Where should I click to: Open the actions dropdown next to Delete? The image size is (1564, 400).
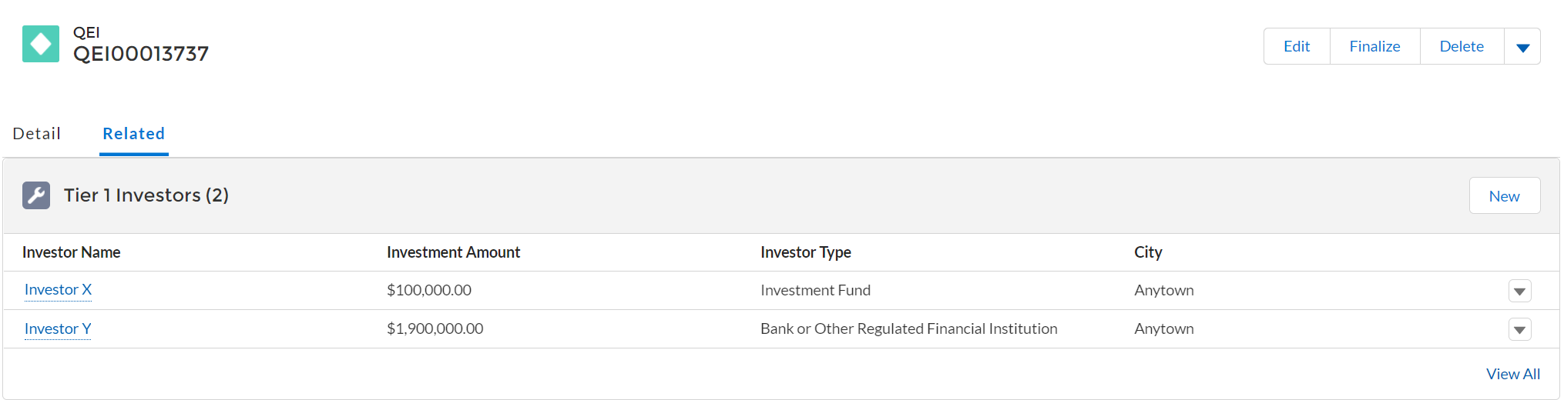tap(1522, 47)
